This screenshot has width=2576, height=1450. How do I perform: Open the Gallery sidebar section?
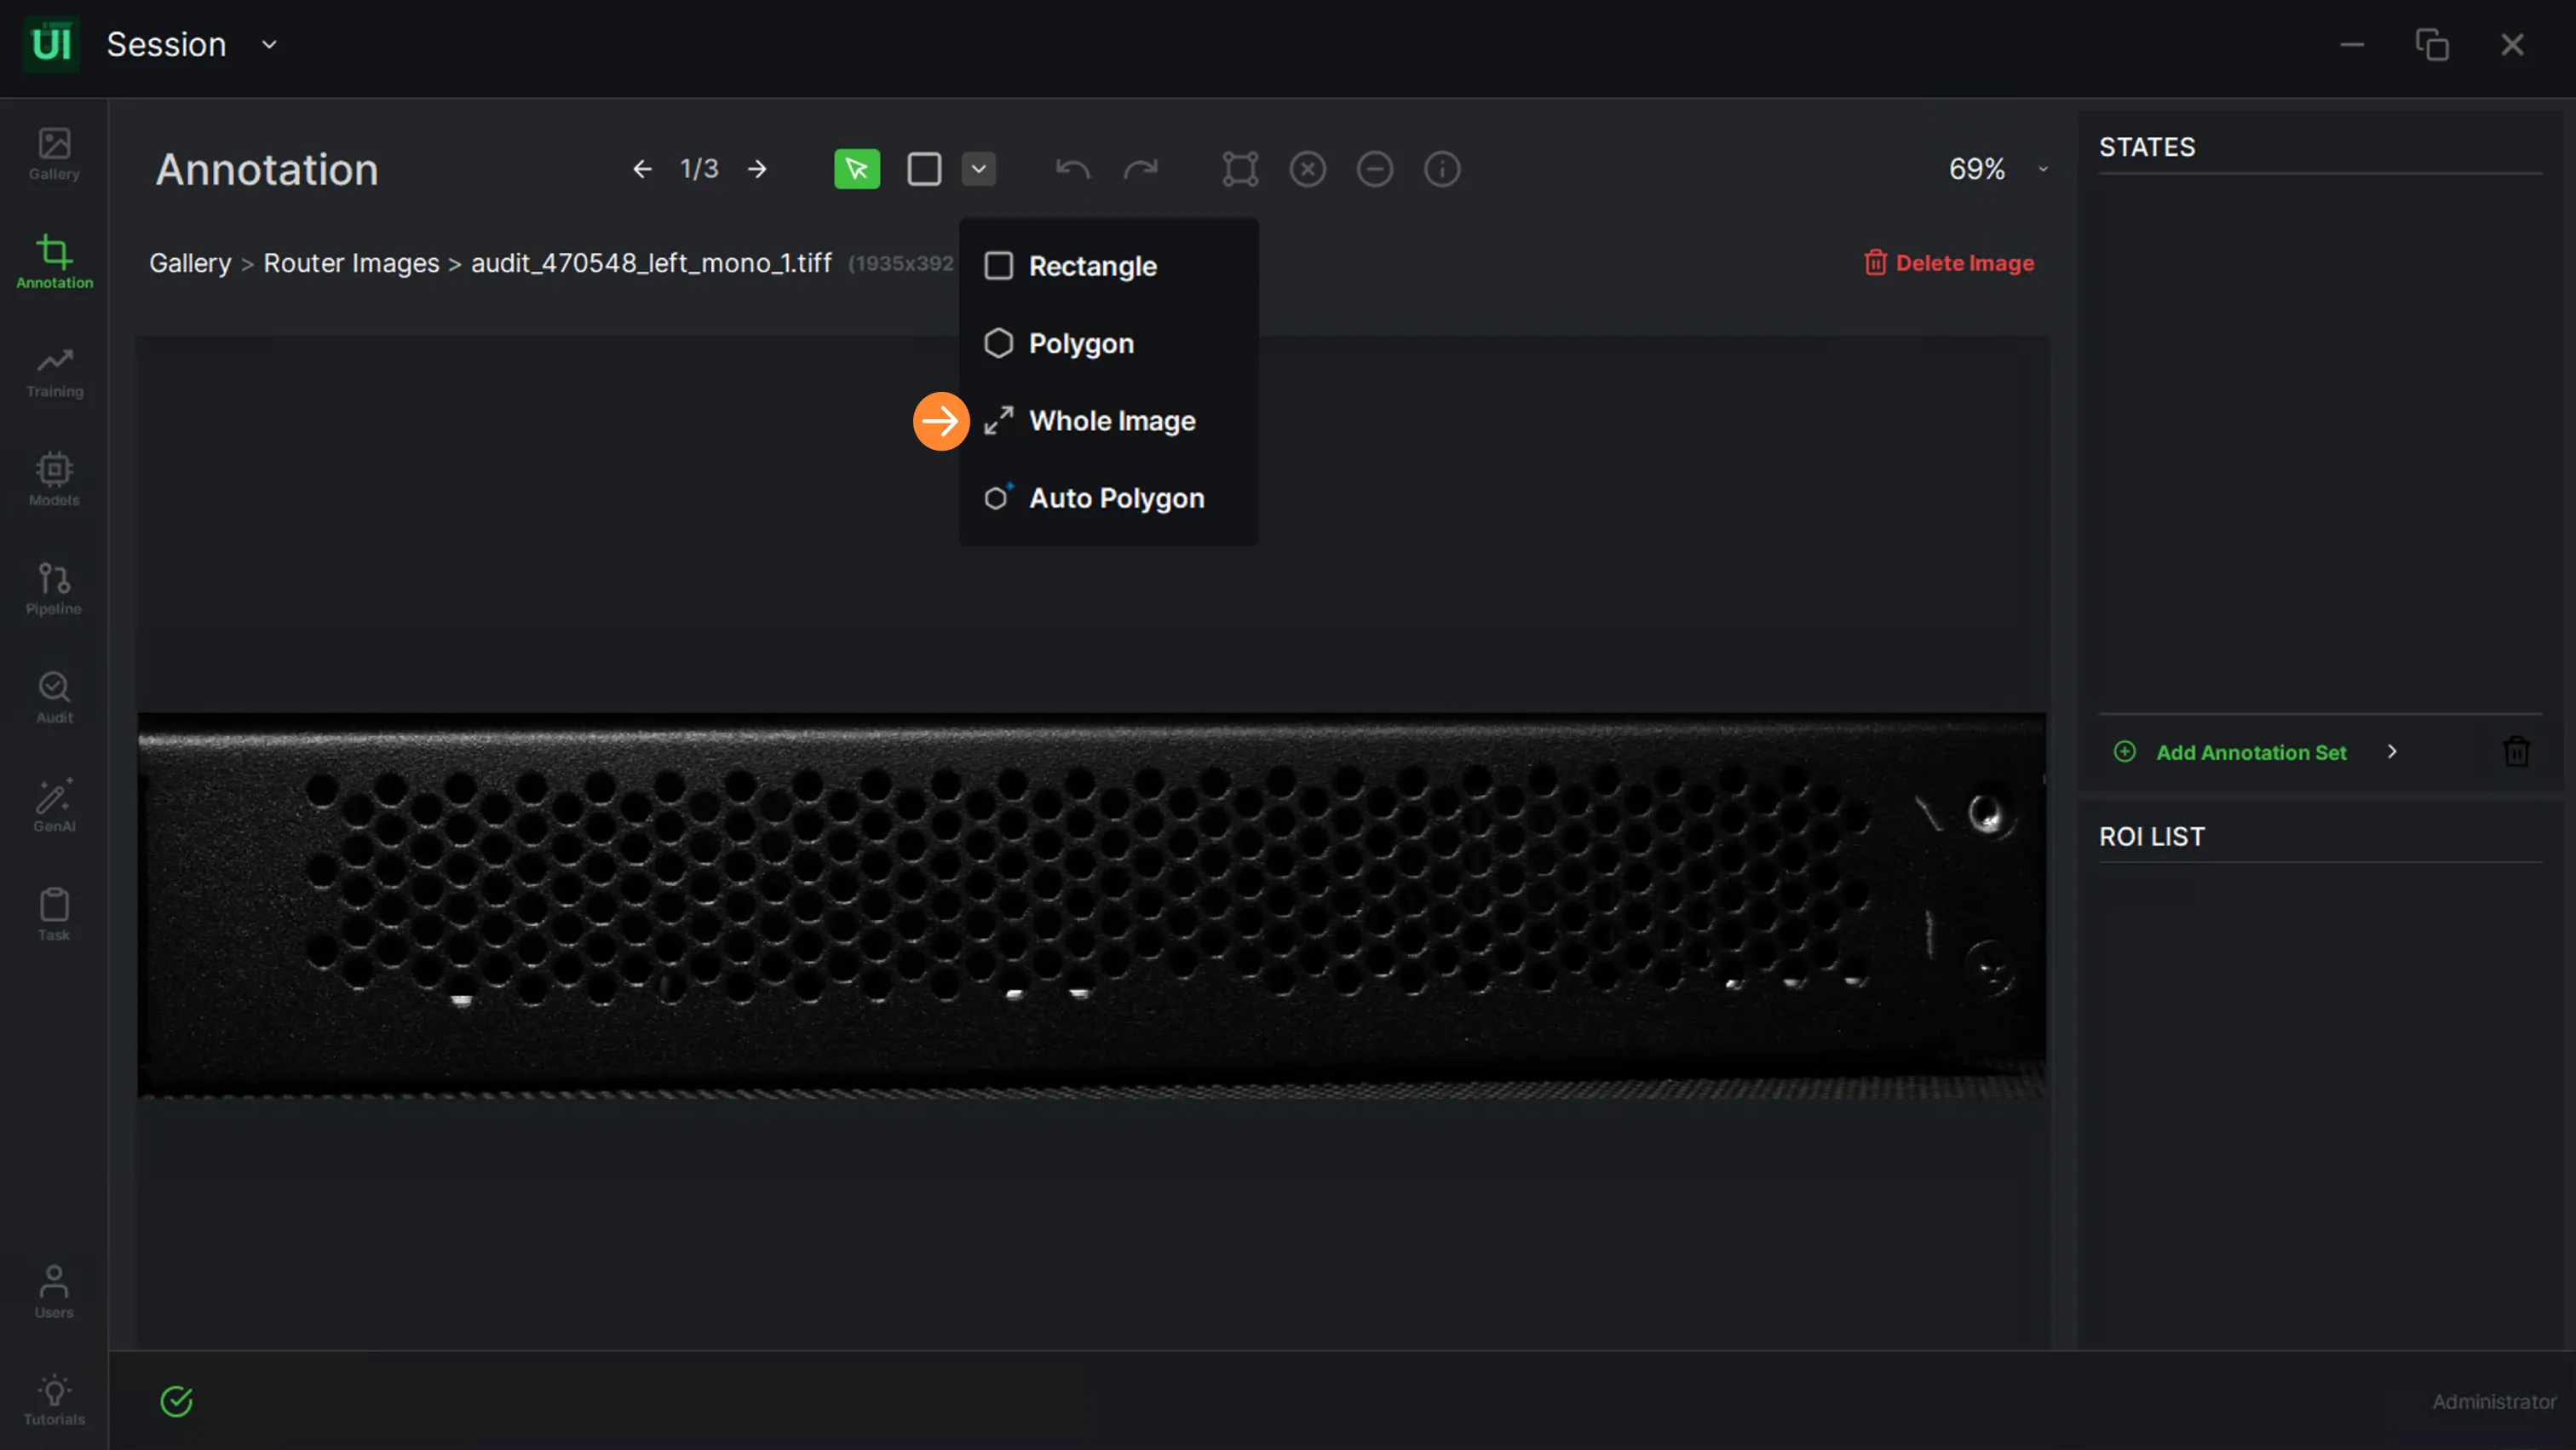pyautogui.click(x=54, y=154)
